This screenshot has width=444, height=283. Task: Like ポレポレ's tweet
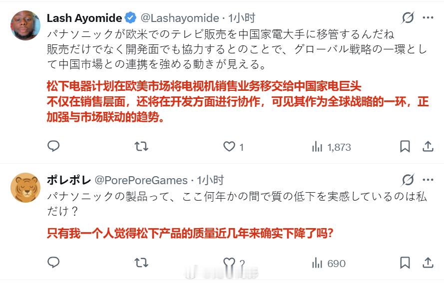point(229,263)
